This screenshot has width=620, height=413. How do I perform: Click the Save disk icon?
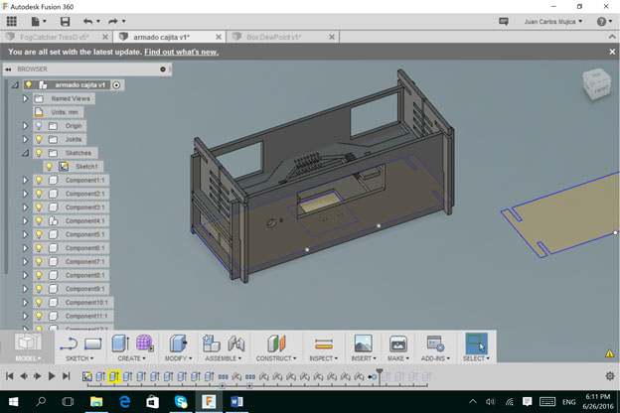point(65,21)
